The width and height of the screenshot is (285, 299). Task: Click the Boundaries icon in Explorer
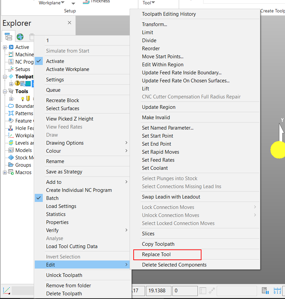pyautogui.click(x=10, y=106)
